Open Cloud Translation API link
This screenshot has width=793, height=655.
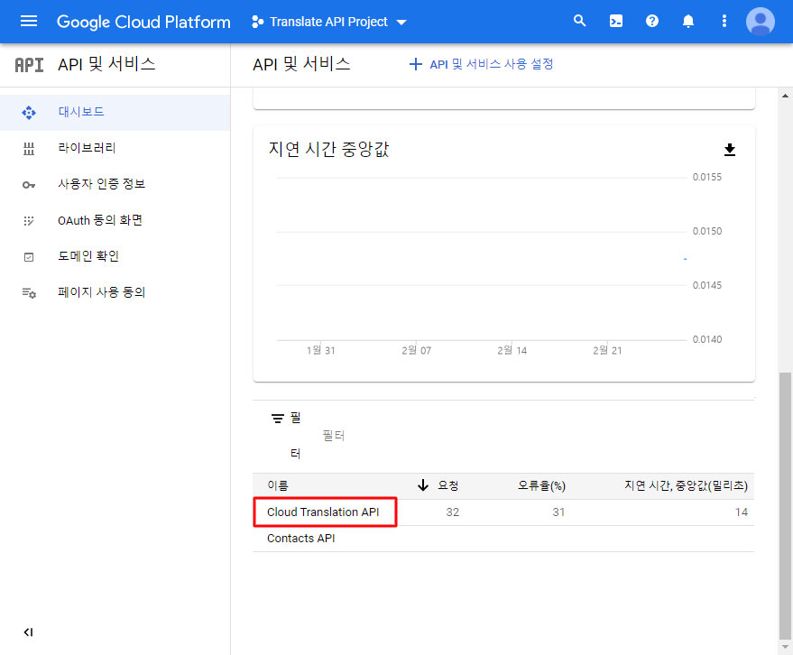point(323,512)
